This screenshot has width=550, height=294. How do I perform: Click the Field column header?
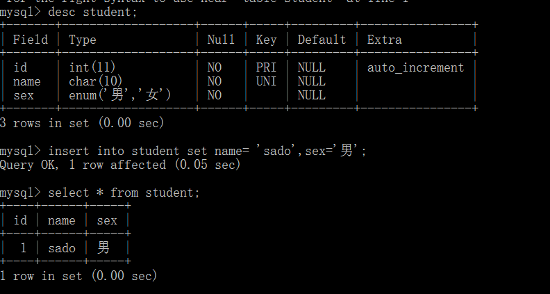coord(31,40)
